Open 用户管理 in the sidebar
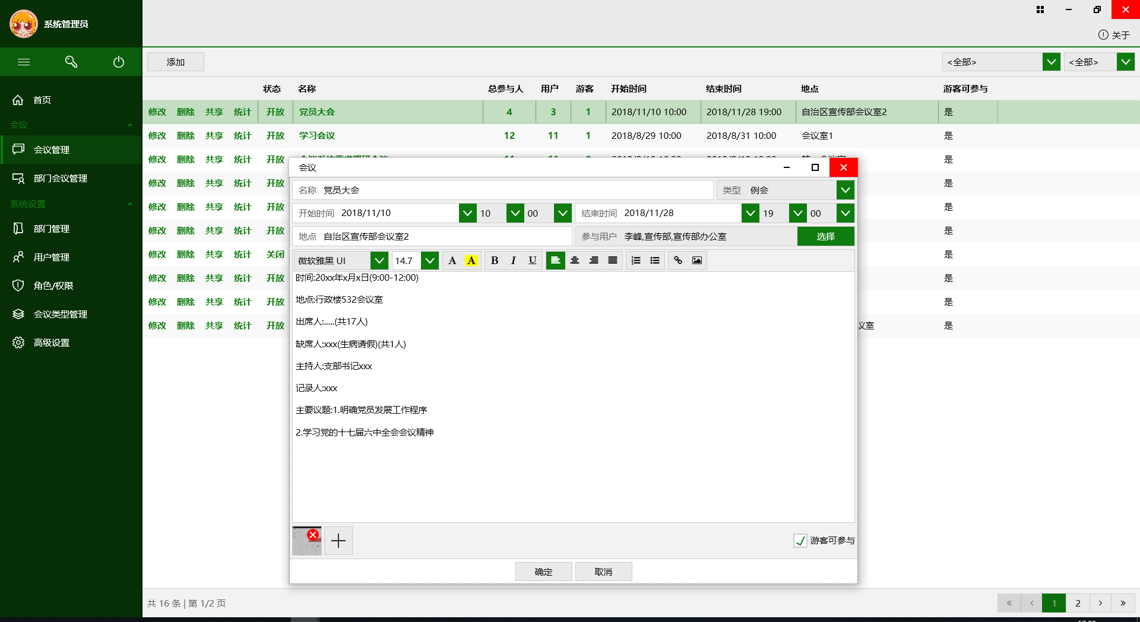This screenshot has height=622, width=1140. click(x=52, y=257)
